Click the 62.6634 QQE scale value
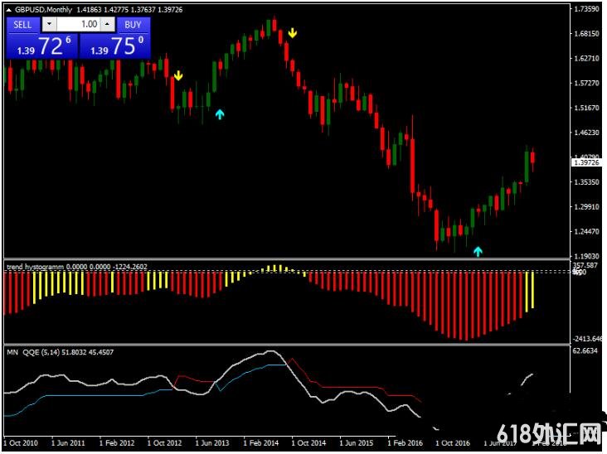 [585, 351]
